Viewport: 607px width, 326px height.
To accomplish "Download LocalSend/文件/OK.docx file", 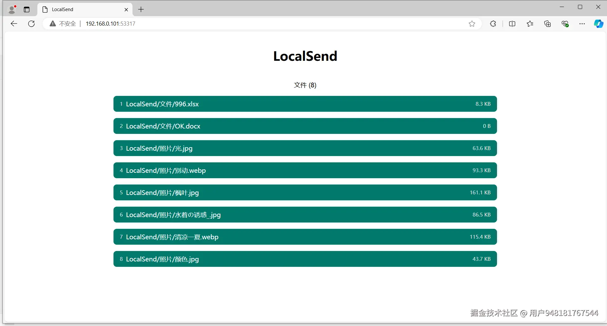I will 305,126.
